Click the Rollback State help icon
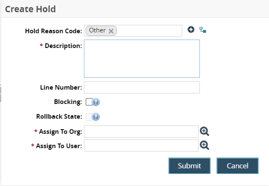Screen dimensions: 269x186 (x=96, y=117)
